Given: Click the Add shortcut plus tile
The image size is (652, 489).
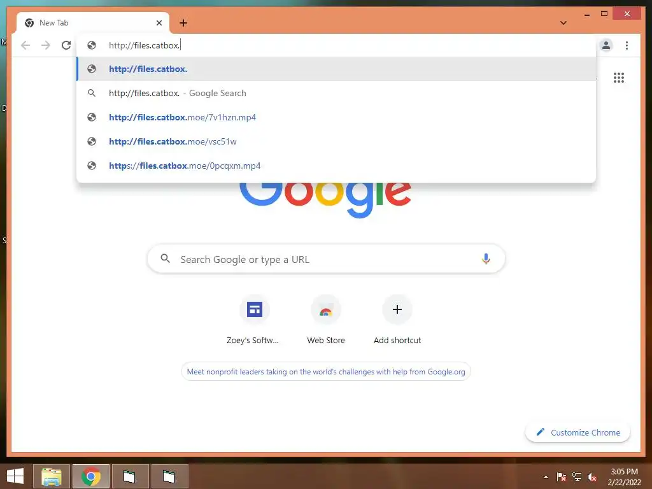Looking at the screenshot, I should click(397, 320).
